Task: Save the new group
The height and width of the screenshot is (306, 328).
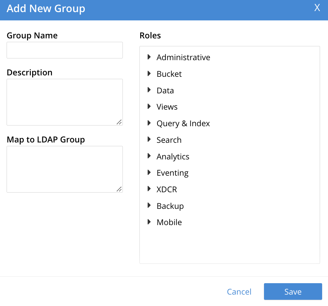Action: (293, 291)
